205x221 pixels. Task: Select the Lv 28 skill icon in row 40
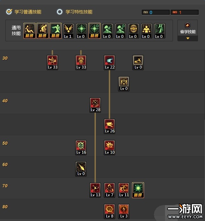(x=95, y=105)
